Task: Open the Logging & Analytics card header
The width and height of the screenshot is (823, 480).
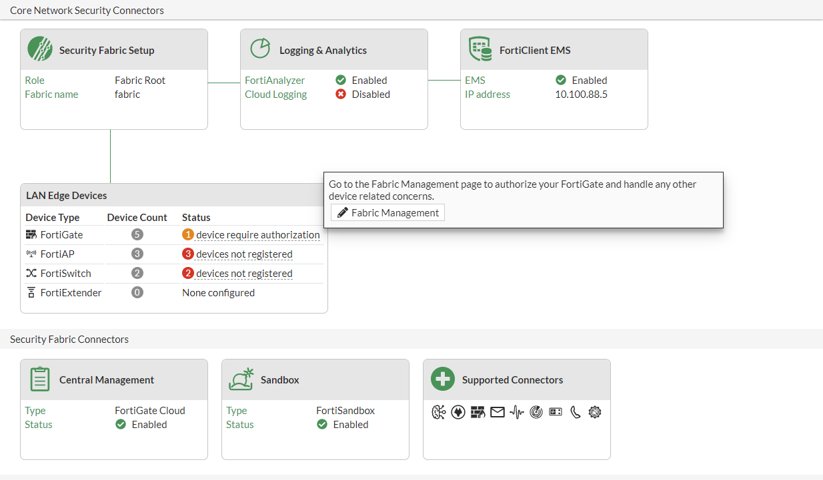Action: click(x=323, y=50)
